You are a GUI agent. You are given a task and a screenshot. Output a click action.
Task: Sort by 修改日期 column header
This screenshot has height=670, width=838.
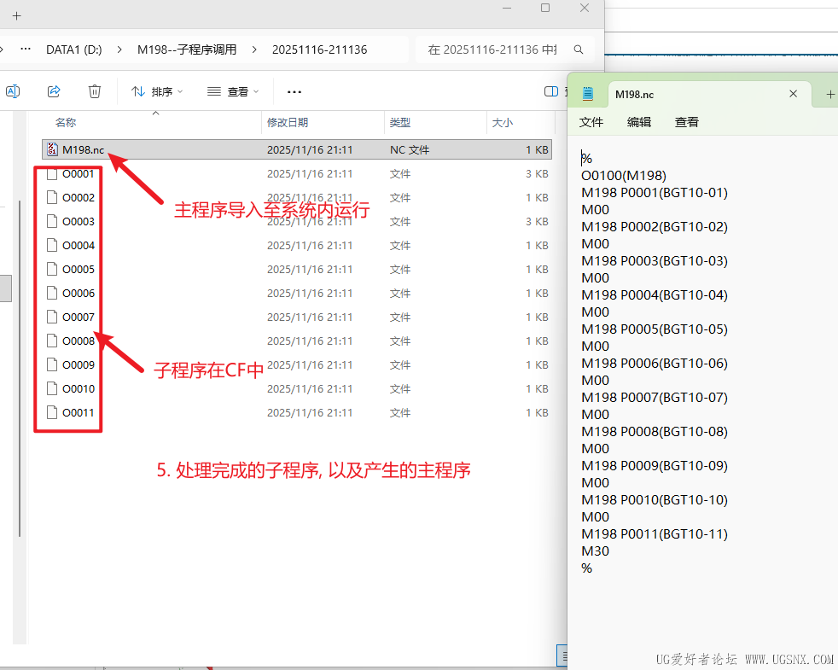288,122
